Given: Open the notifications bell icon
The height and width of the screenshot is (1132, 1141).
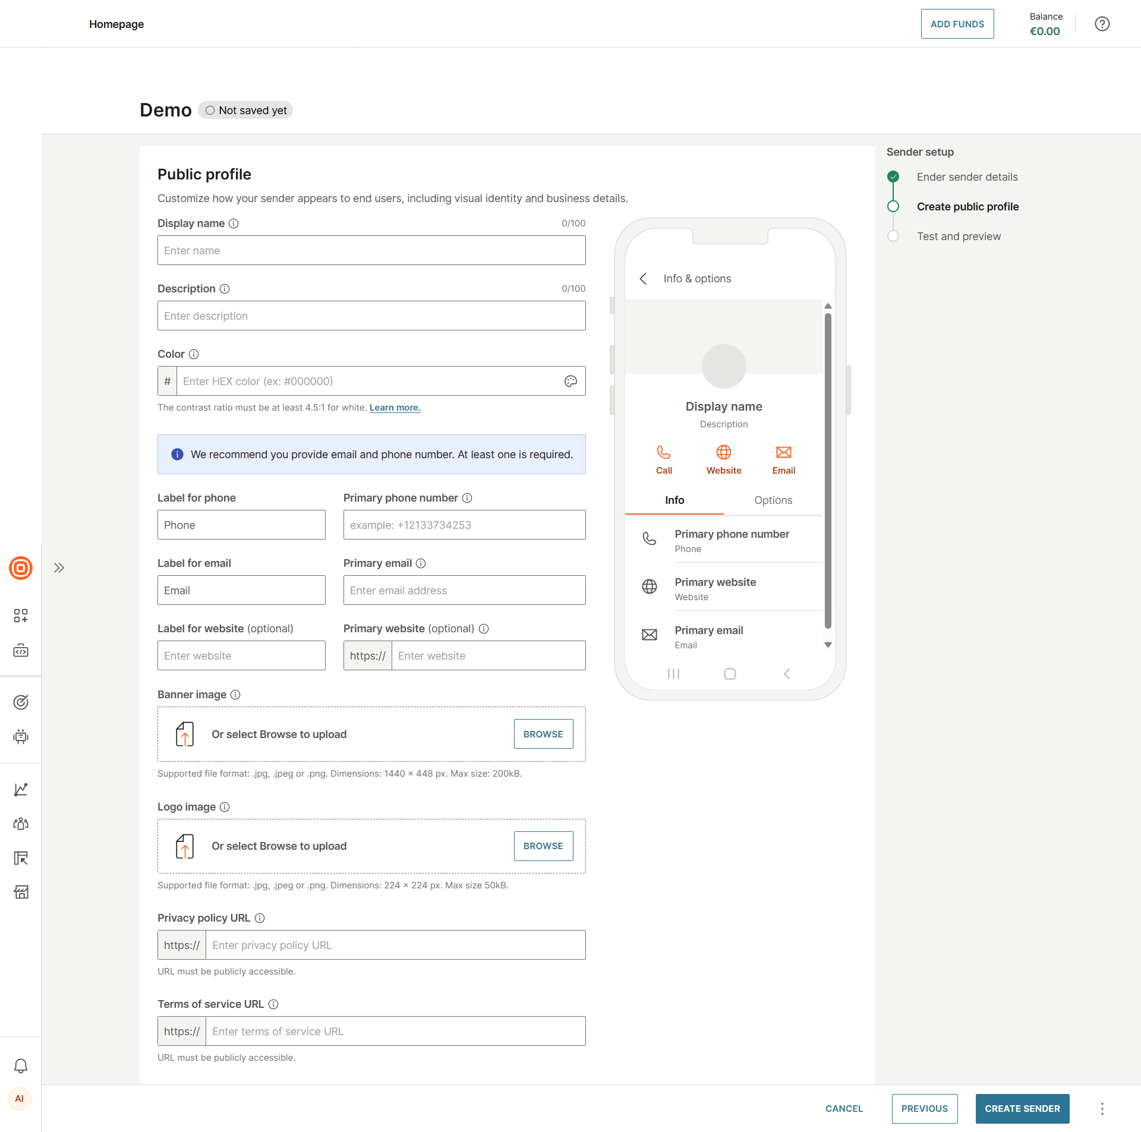Looking at the screenshot, I should [x=21, y=1065].
